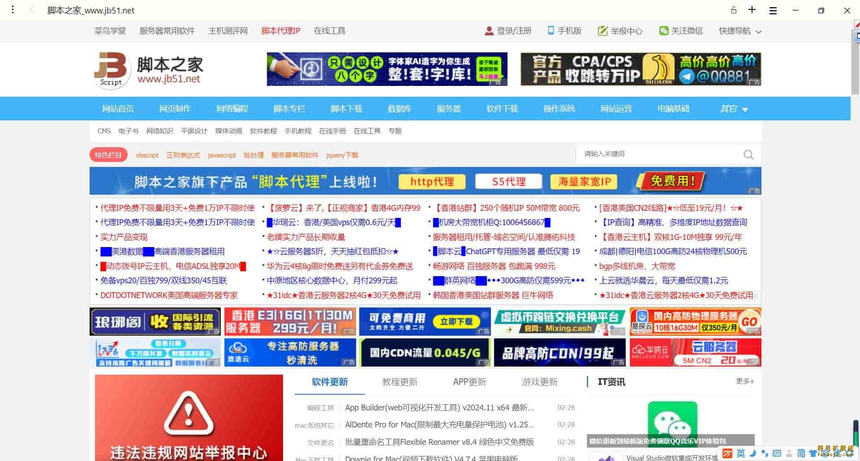Viewport: 860px width, 461px height.
Task: Open a new tab with plus icon
Action: point(752,9)
